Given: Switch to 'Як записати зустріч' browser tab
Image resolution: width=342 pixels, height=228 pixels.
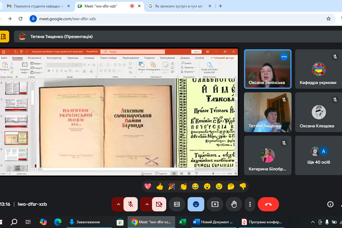Looking at the screenshot, I should tap(178, 6).
